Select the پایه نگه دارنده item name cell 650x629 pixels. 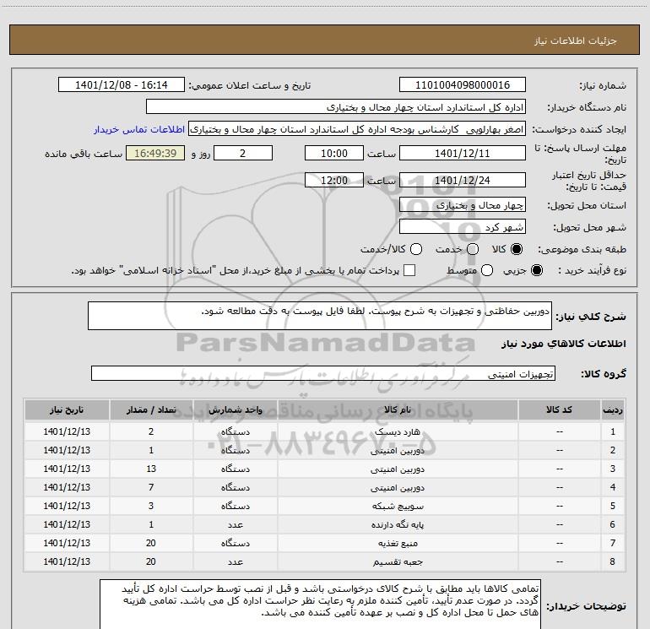point(398,524)
